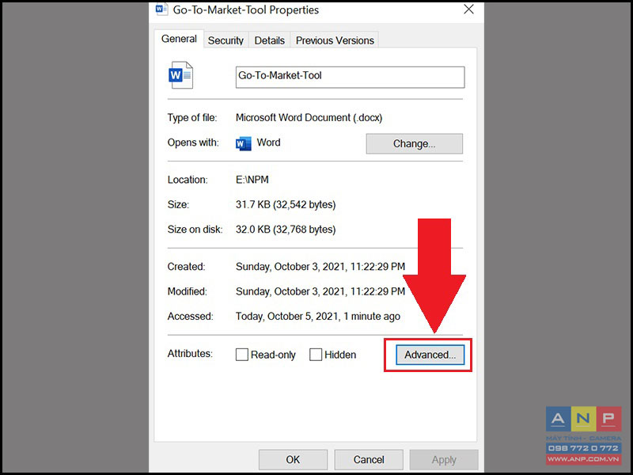The image size is (633, 475).
Task: Click the Word app icon beside Opens with
Action: (243, 143)
